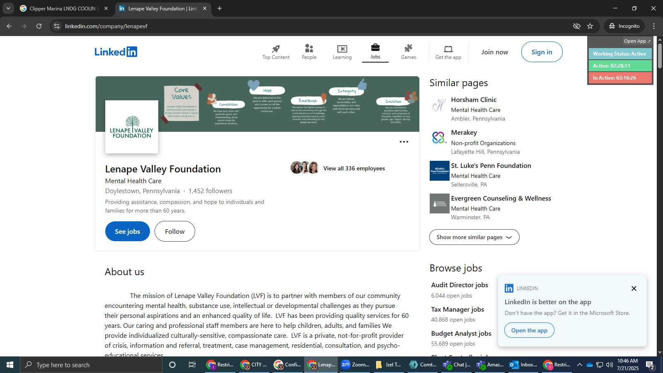Click the LinkedIn icon in the popup
Image resolution: width=663 pixels, height=373 pixels.
[x=509, y=288]
